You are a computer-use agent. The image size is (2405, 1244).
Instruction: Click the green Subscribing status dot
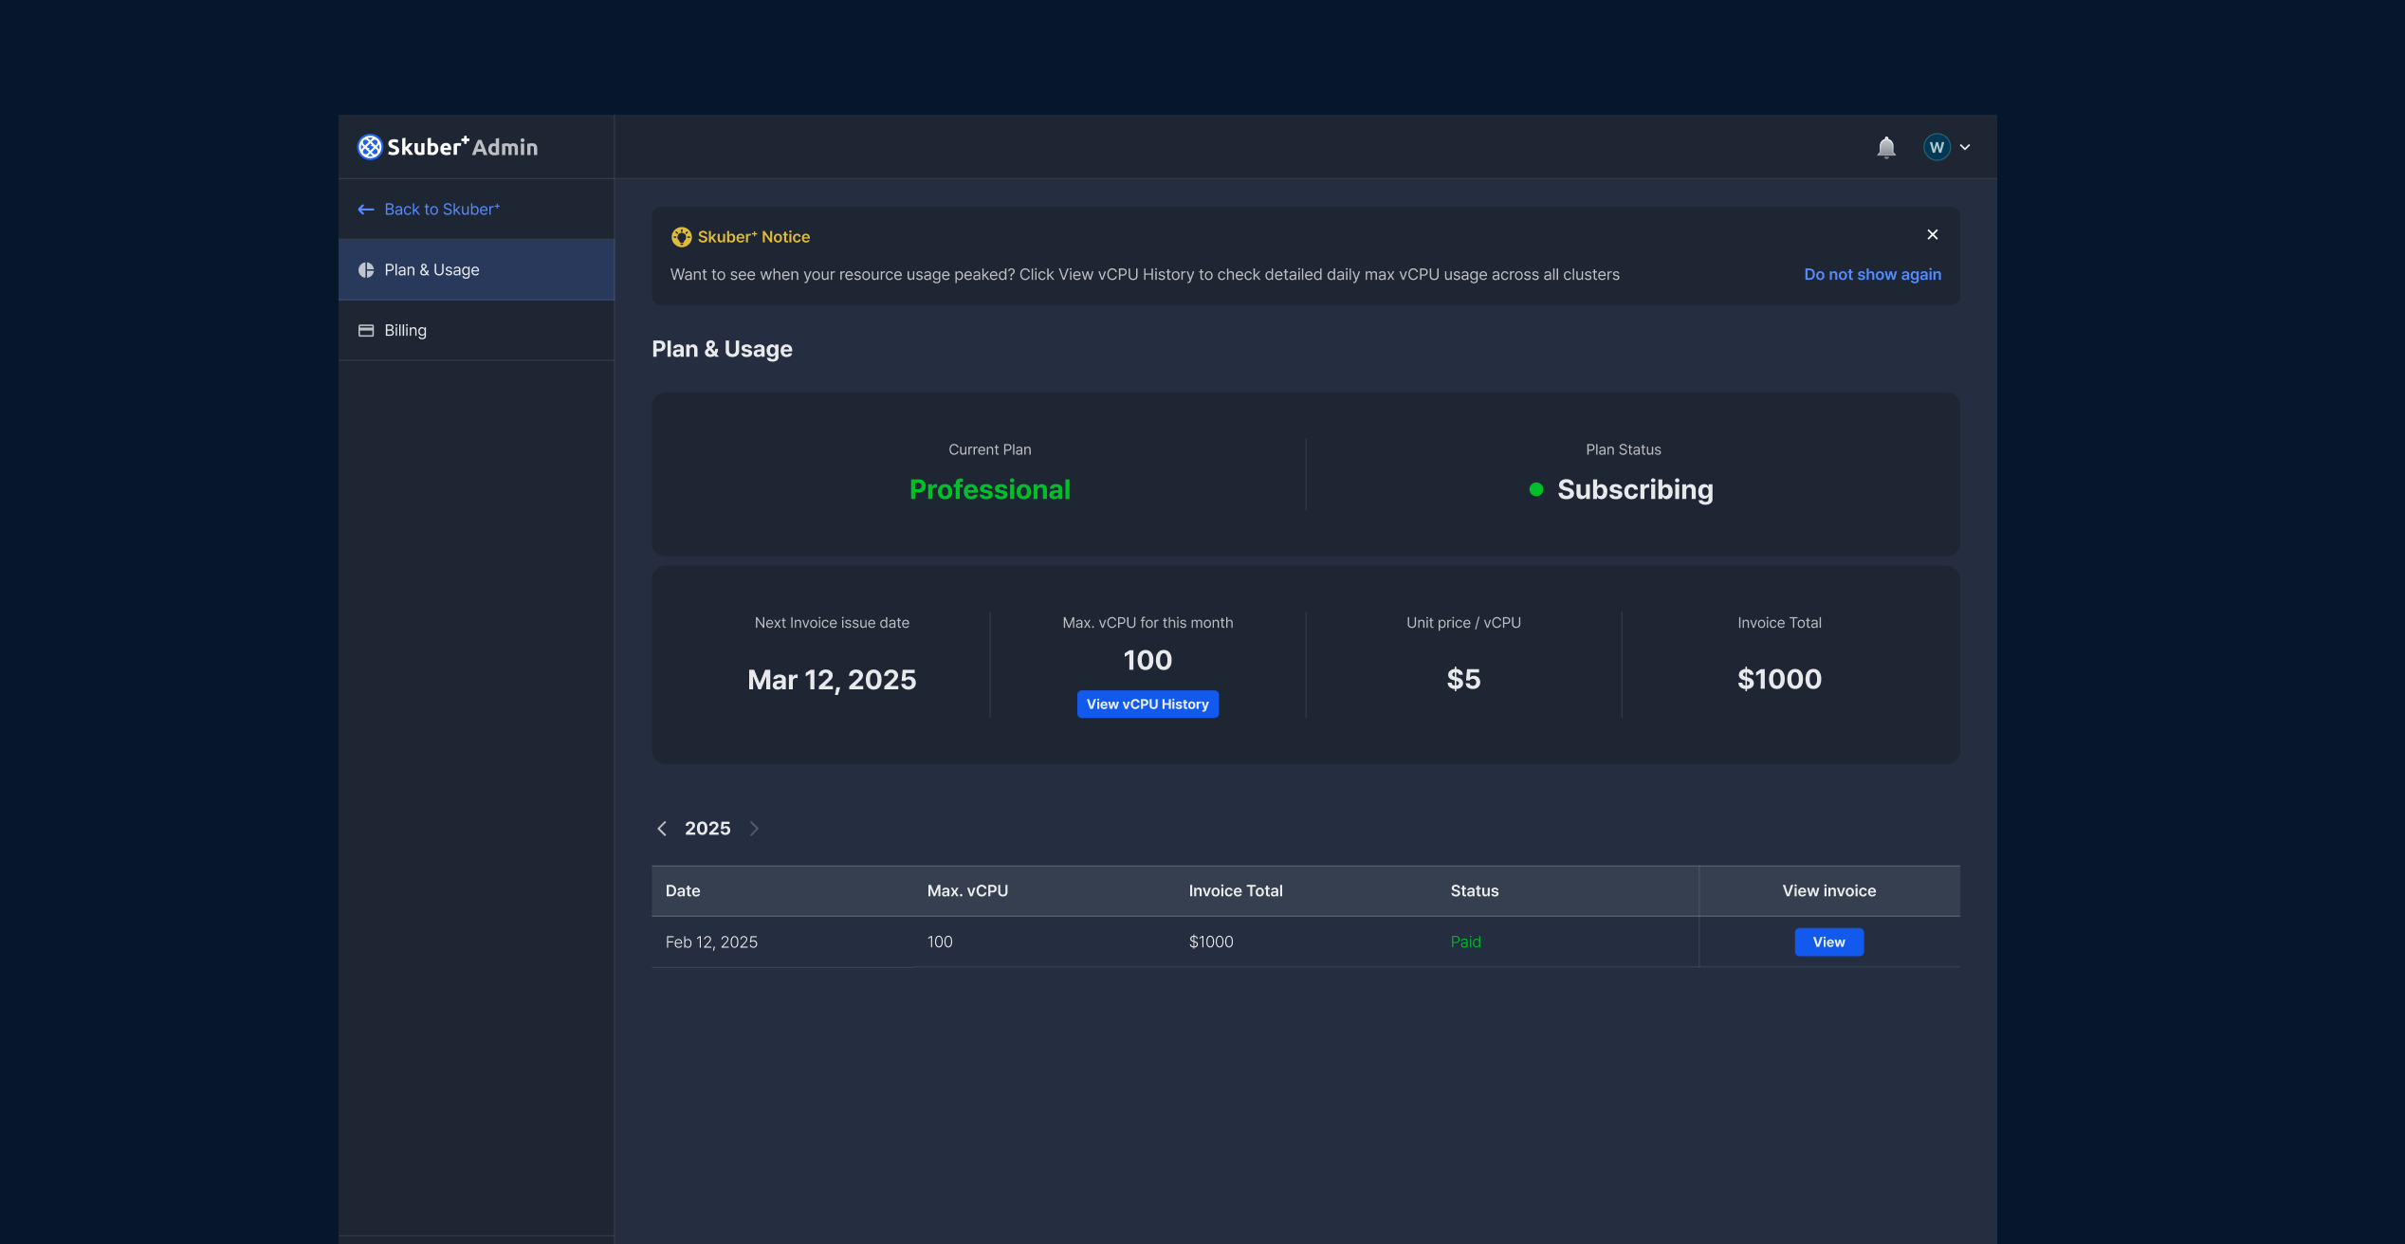click(x=1536, y=489)
